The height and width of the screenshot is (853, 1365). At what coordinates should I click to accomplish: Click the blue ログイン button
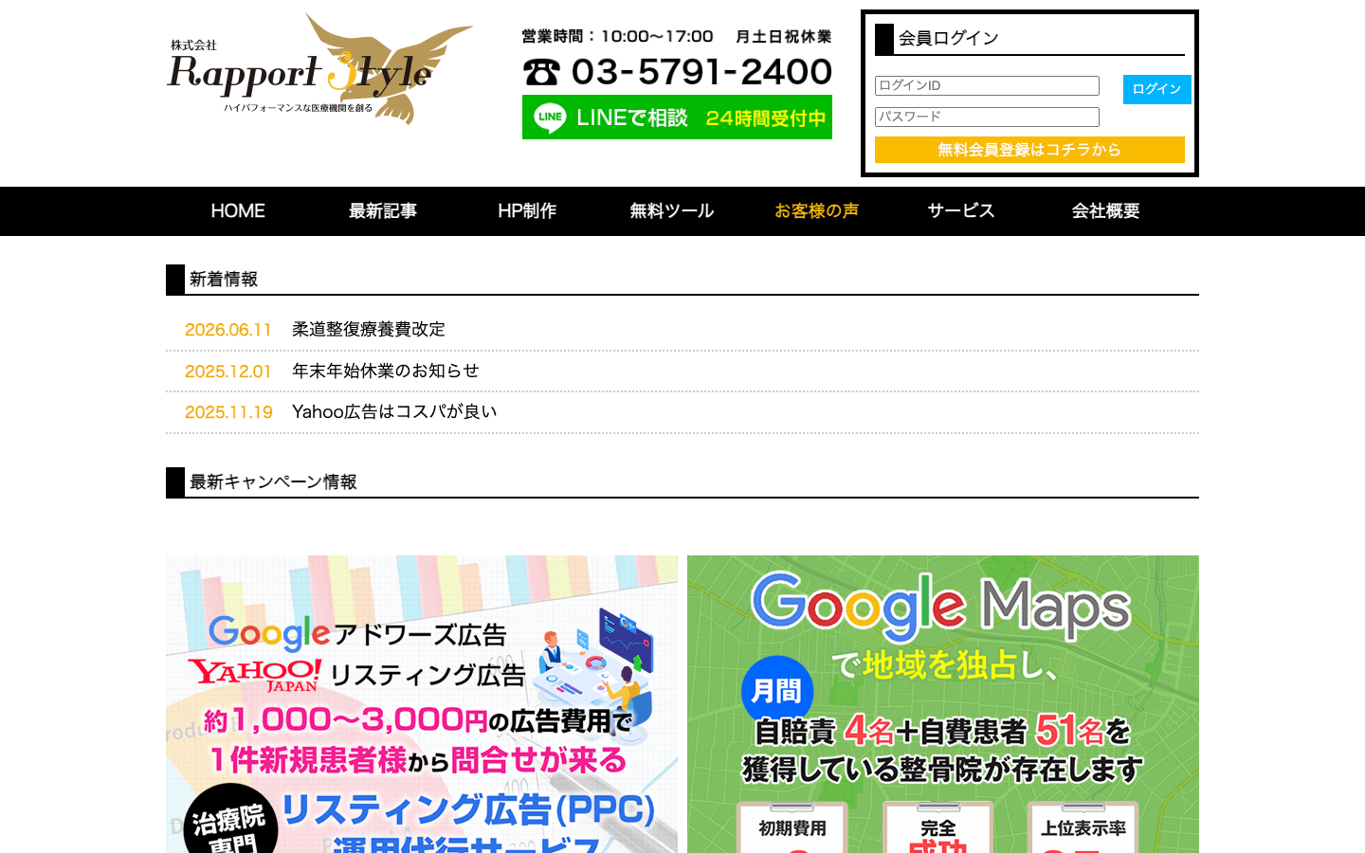point(1156,89)
